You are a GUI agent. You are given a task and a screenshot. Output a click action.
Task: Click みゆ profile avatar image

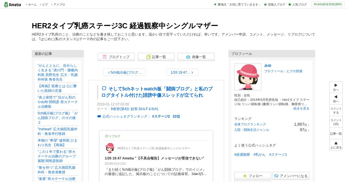click(x=248, y=77)
